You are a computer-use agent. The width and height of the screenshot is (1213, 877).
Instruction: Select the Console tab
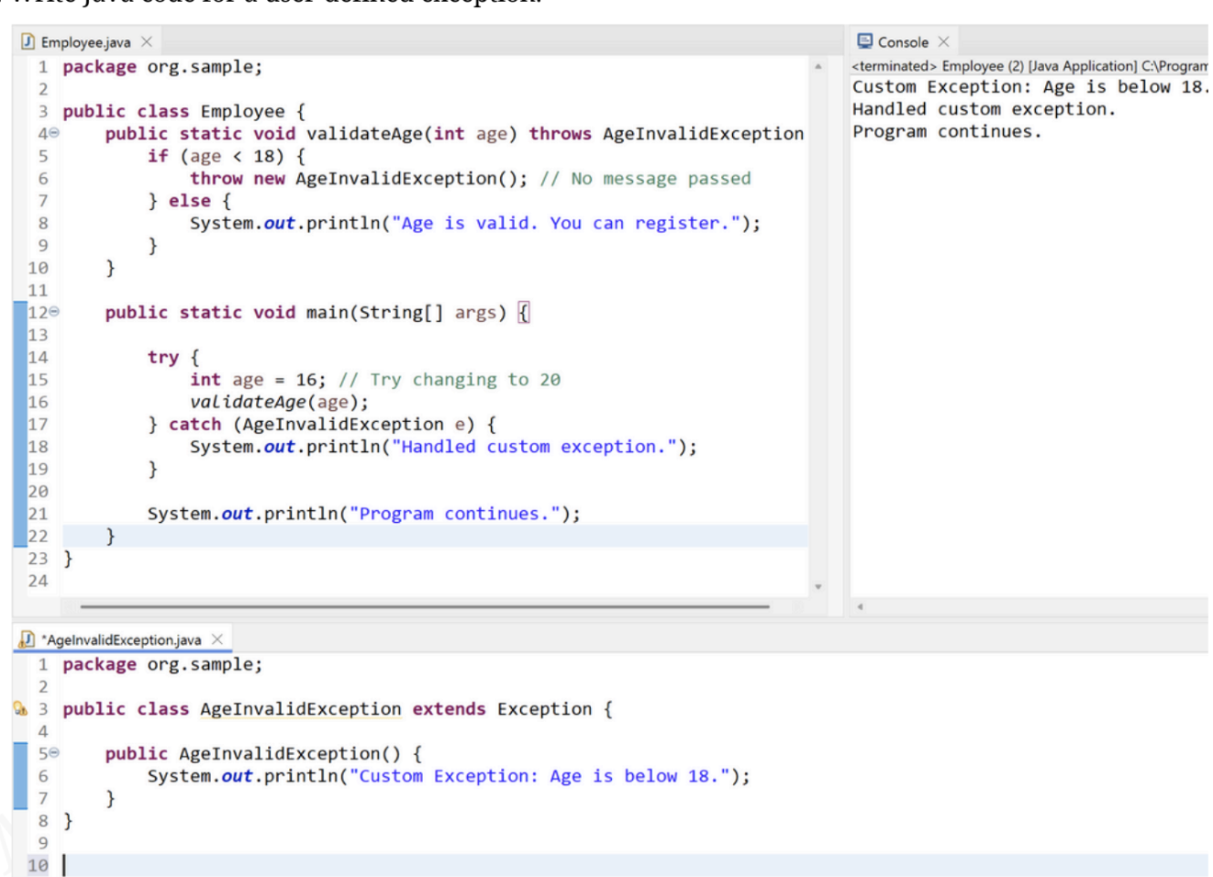point(903,42)
